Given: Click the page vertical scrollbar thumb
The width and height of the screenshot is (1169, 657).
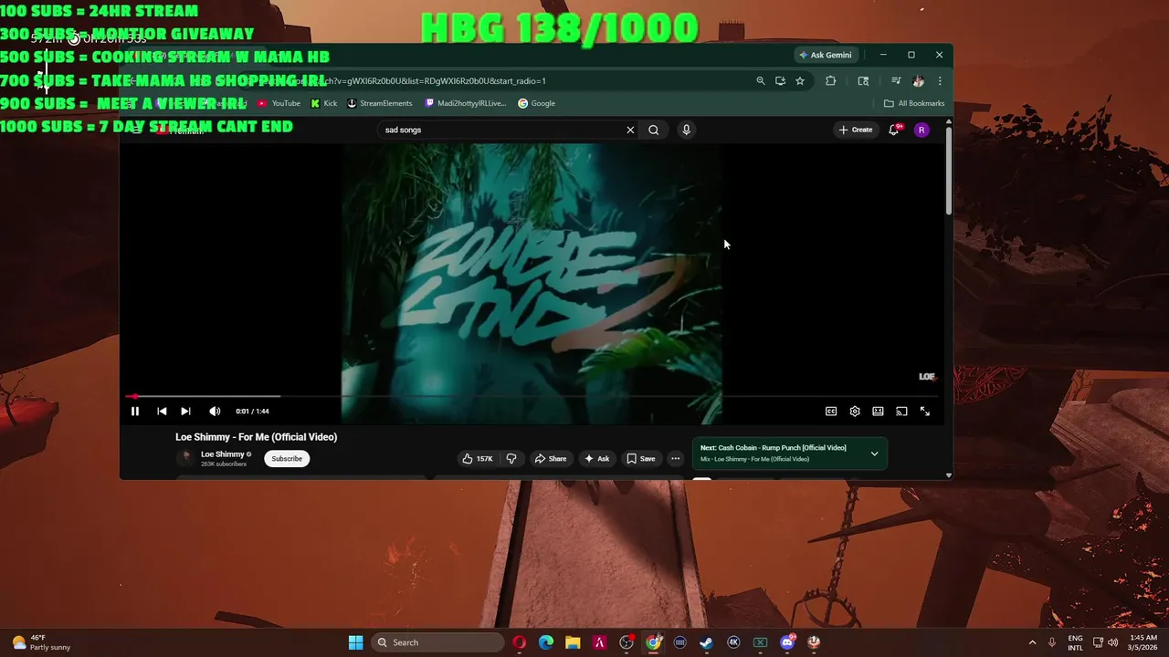Looking at the screenshot, I should pos(948,169).
